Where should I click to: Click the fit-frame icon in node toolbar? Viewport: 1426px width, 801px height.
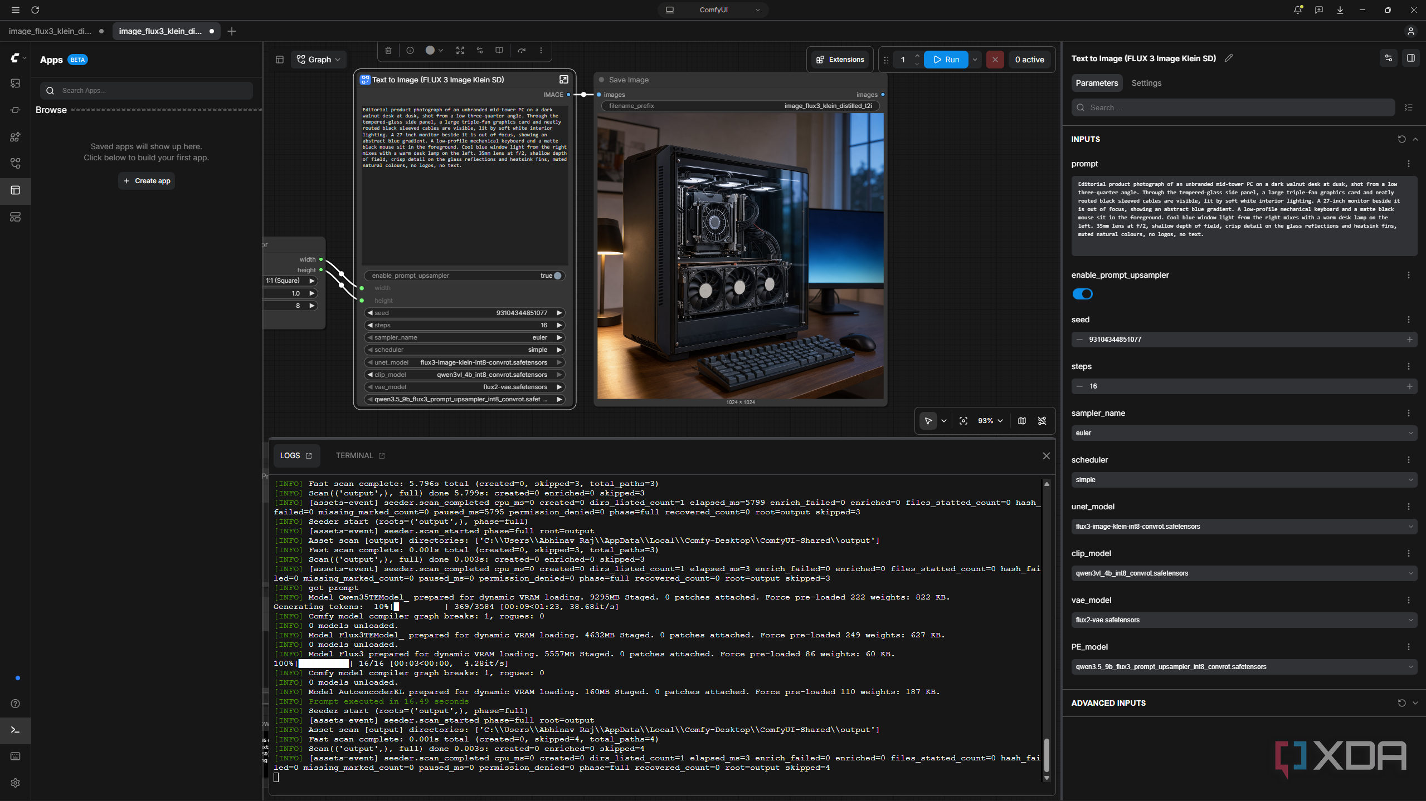click(460, 50)
